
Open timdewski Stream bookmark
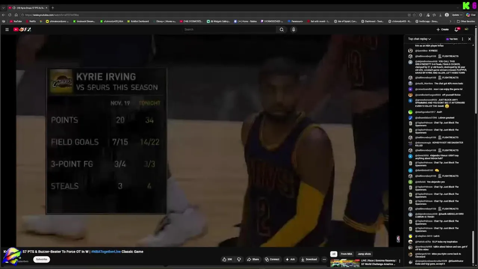point(84,21)
